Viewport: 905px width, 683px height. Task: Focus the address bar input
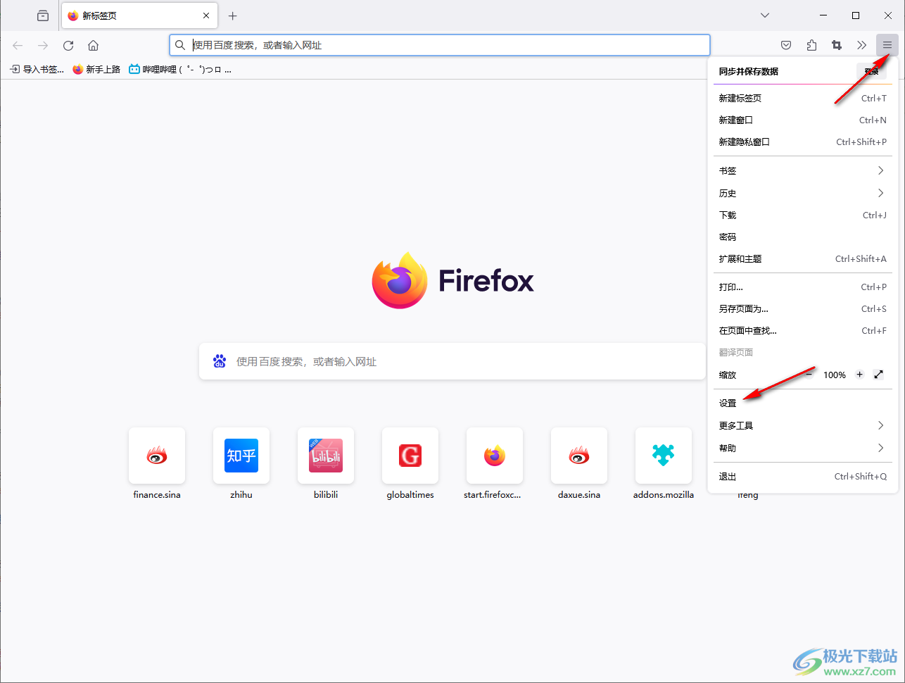440,45
